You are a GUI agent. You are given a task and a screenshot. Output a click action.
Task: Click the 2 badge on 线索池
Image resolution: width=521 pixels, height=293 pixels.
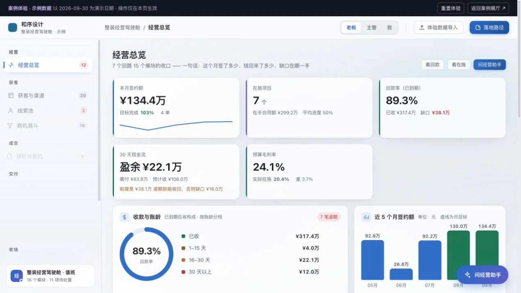point(84,111)
